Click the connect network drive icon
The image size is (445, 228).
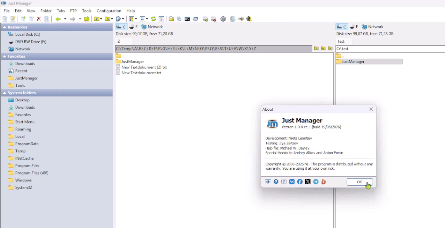pos(205,19)
